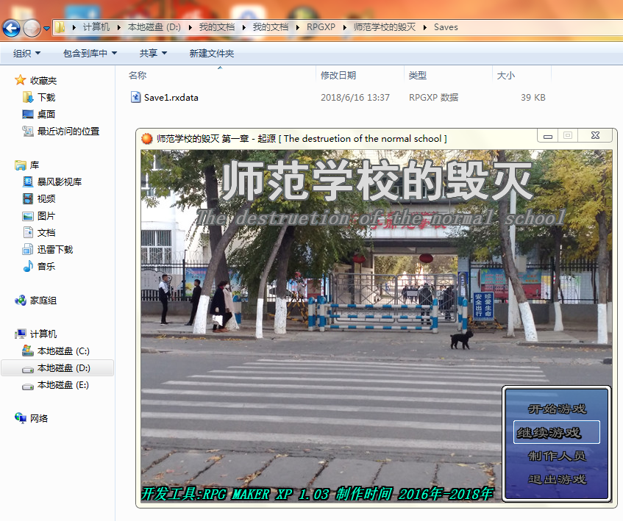Click the 文档 documents icon
623x521 pixels.
pos(28,232)
